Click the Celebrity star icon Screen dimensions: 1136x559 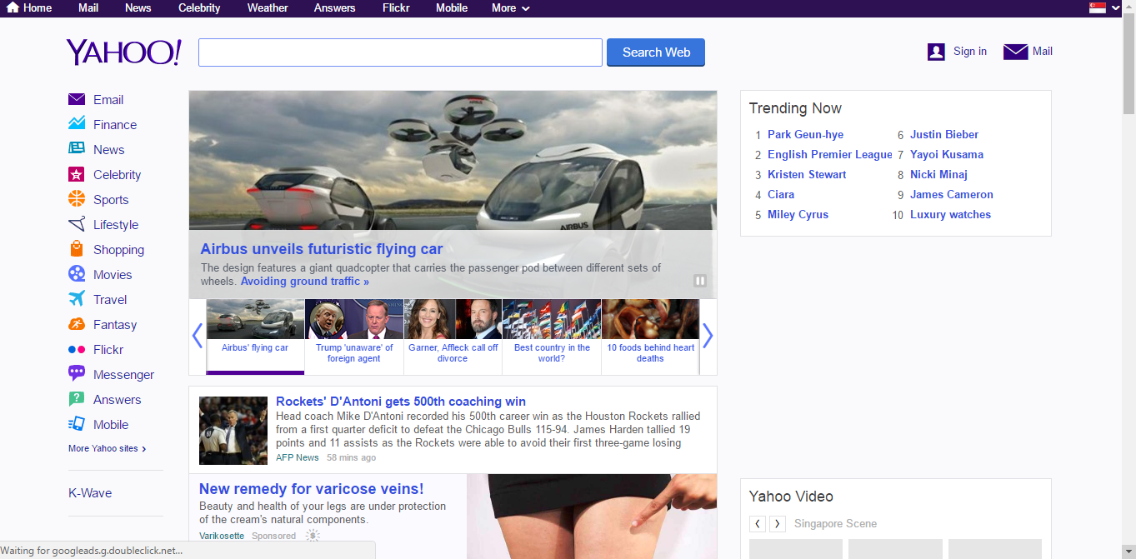coord(77,174)
